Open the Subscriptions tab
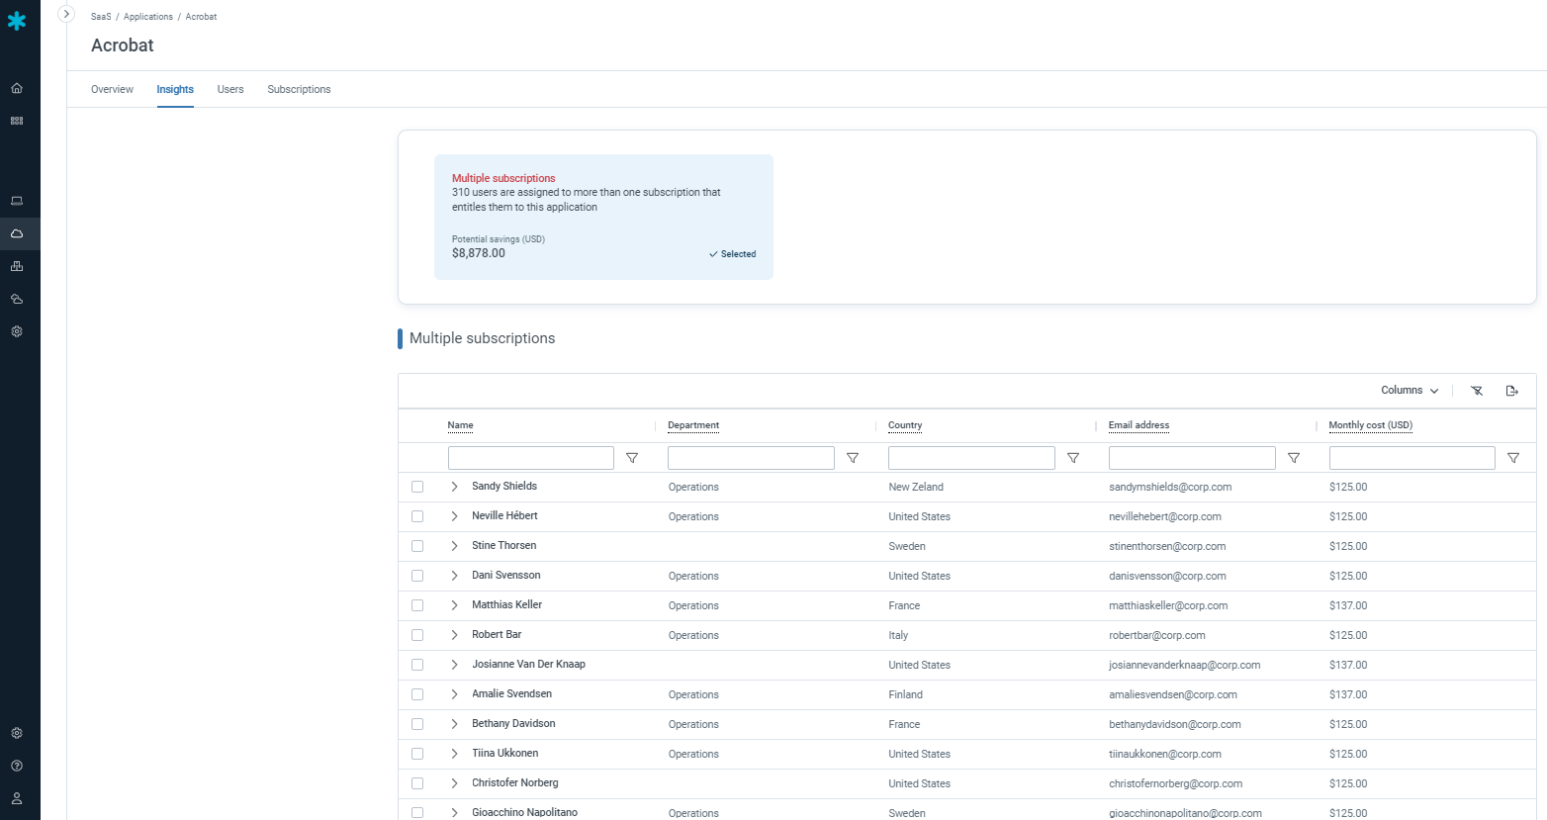This screenshot has width=1547, height=820. coord(299,89)
